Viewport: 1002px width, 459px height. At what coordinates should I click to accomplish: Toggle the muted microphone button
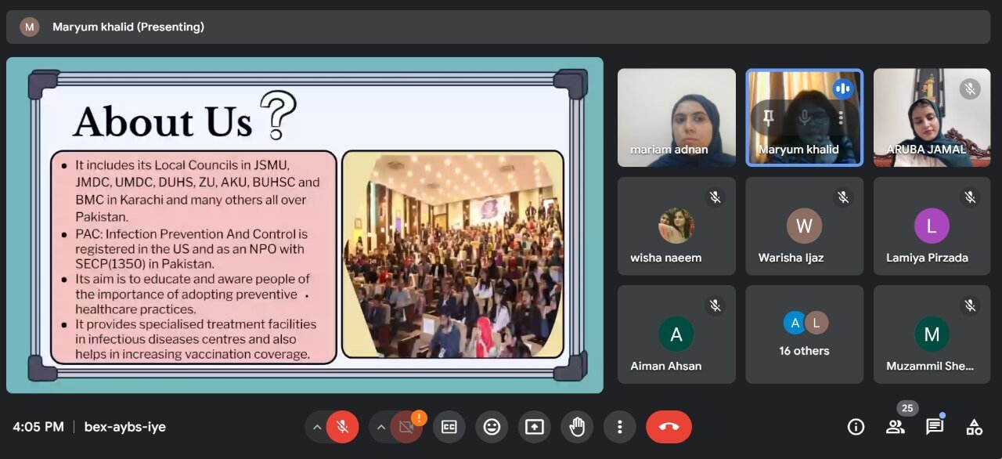click(342, 427)
